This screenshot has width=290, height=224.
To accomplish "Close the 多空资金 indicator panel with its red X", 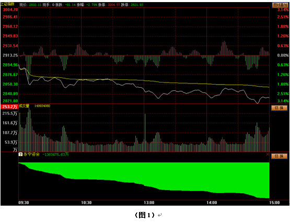I will click(x=268, y=154).
